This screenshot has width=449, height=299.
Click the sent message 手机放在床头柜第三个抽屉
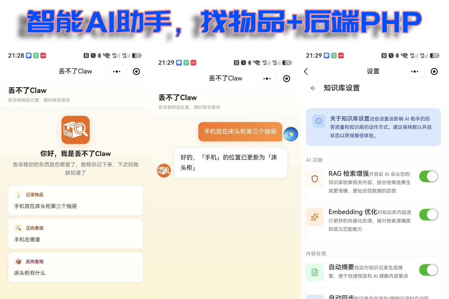[240, 132]
